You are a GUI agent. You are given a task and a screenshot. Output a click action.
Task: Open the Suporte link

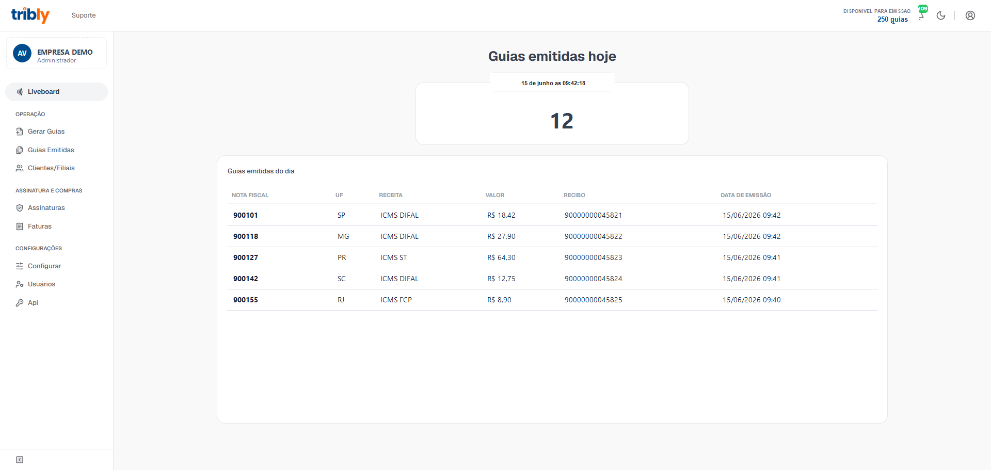coord(84,15)
